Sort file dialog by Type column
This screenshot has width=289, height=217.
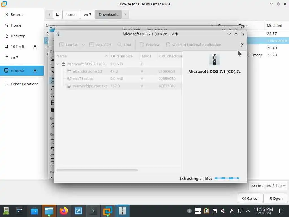coord(251,25)
